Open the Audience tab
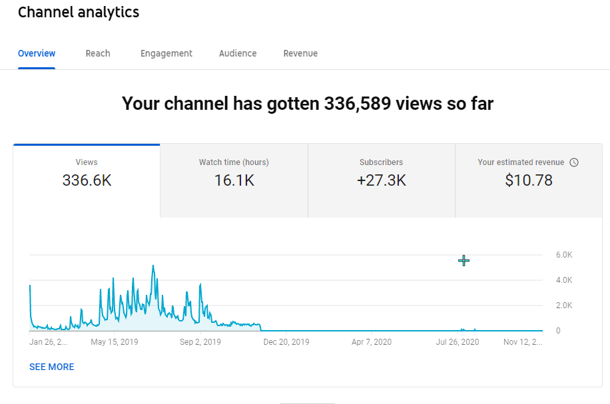 pos(238,53)
